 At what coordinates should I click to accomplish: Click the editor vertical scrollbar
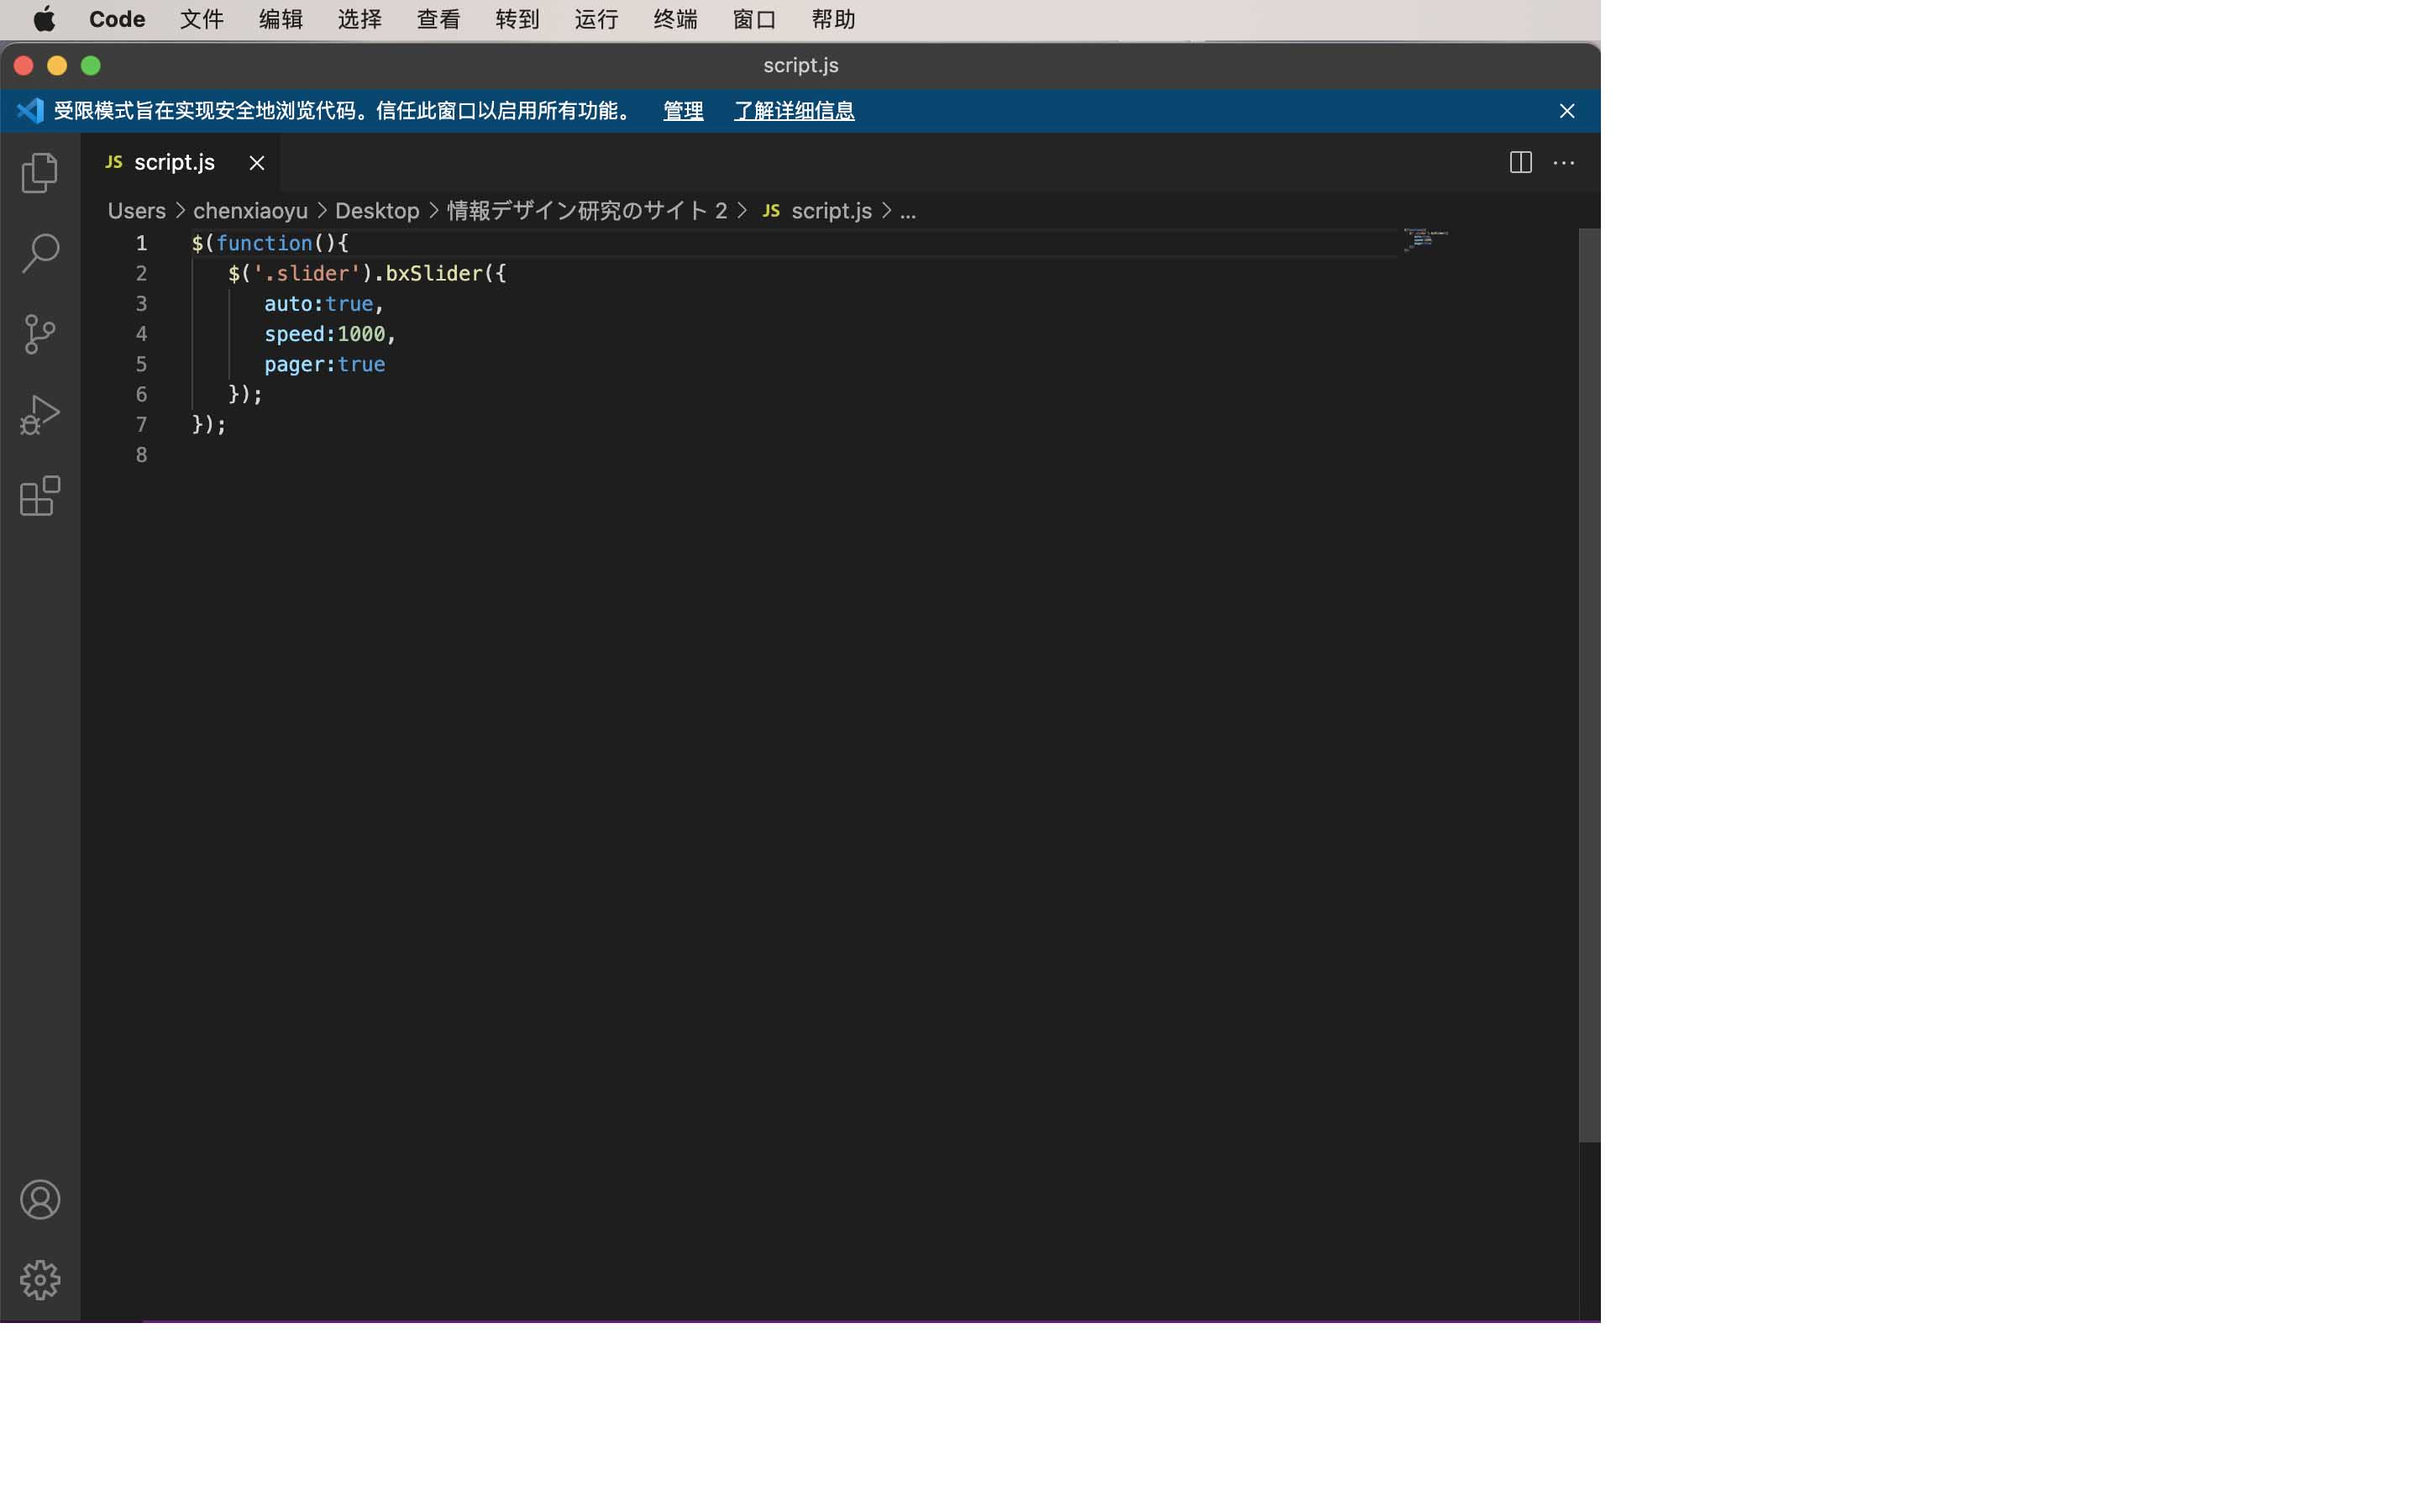point(1588,684)
